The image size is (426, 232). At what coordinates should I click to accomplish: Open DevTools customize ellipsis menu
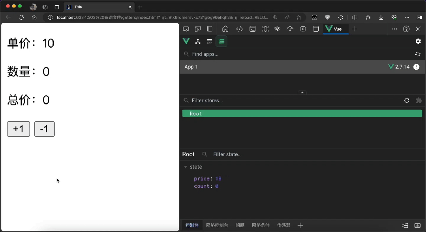pyautogui.click(x=394, y=29)
